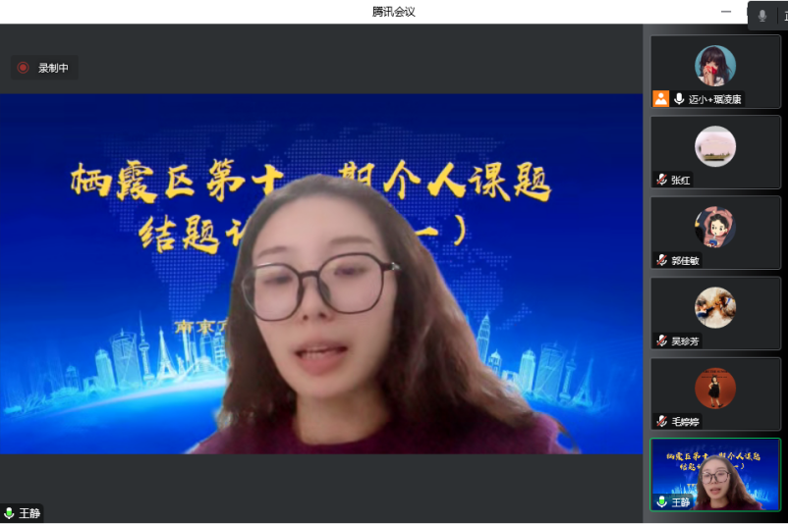This screenshot has height=524, width=788.
Task: Click green microphone icon at bottom-left speaker label
Action: tap(9, 513)
